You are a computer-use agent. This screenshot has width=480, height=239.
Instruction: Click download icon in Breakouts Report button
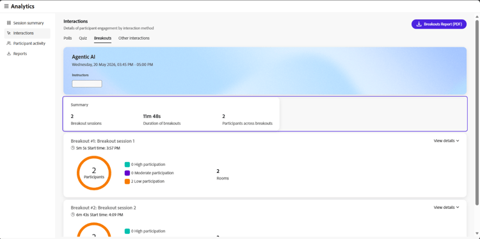[419, 24]
